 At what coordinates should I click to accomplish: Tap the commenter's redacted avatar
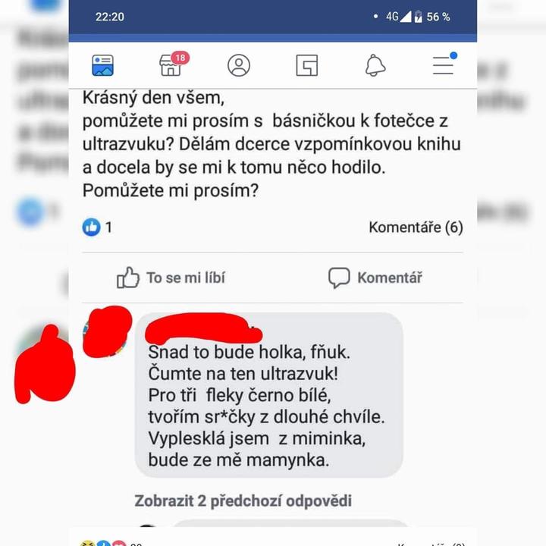click(x=106, y=333)
